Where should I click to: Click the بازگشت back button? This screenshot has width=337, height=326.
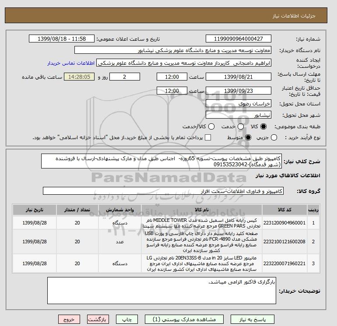[x=98, y=319]
